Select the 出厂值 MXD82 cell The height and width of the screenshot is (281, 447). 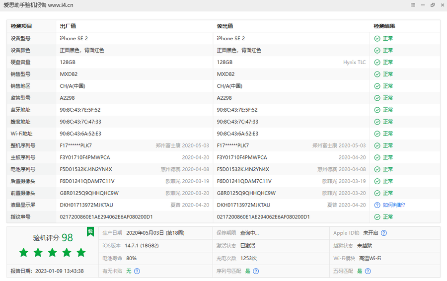69,74
